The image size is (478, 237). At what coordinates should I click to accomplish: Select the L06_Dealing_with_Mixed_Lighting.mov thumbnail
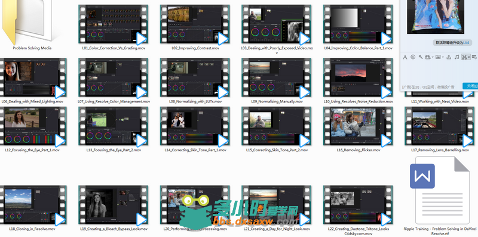[33, 80]
